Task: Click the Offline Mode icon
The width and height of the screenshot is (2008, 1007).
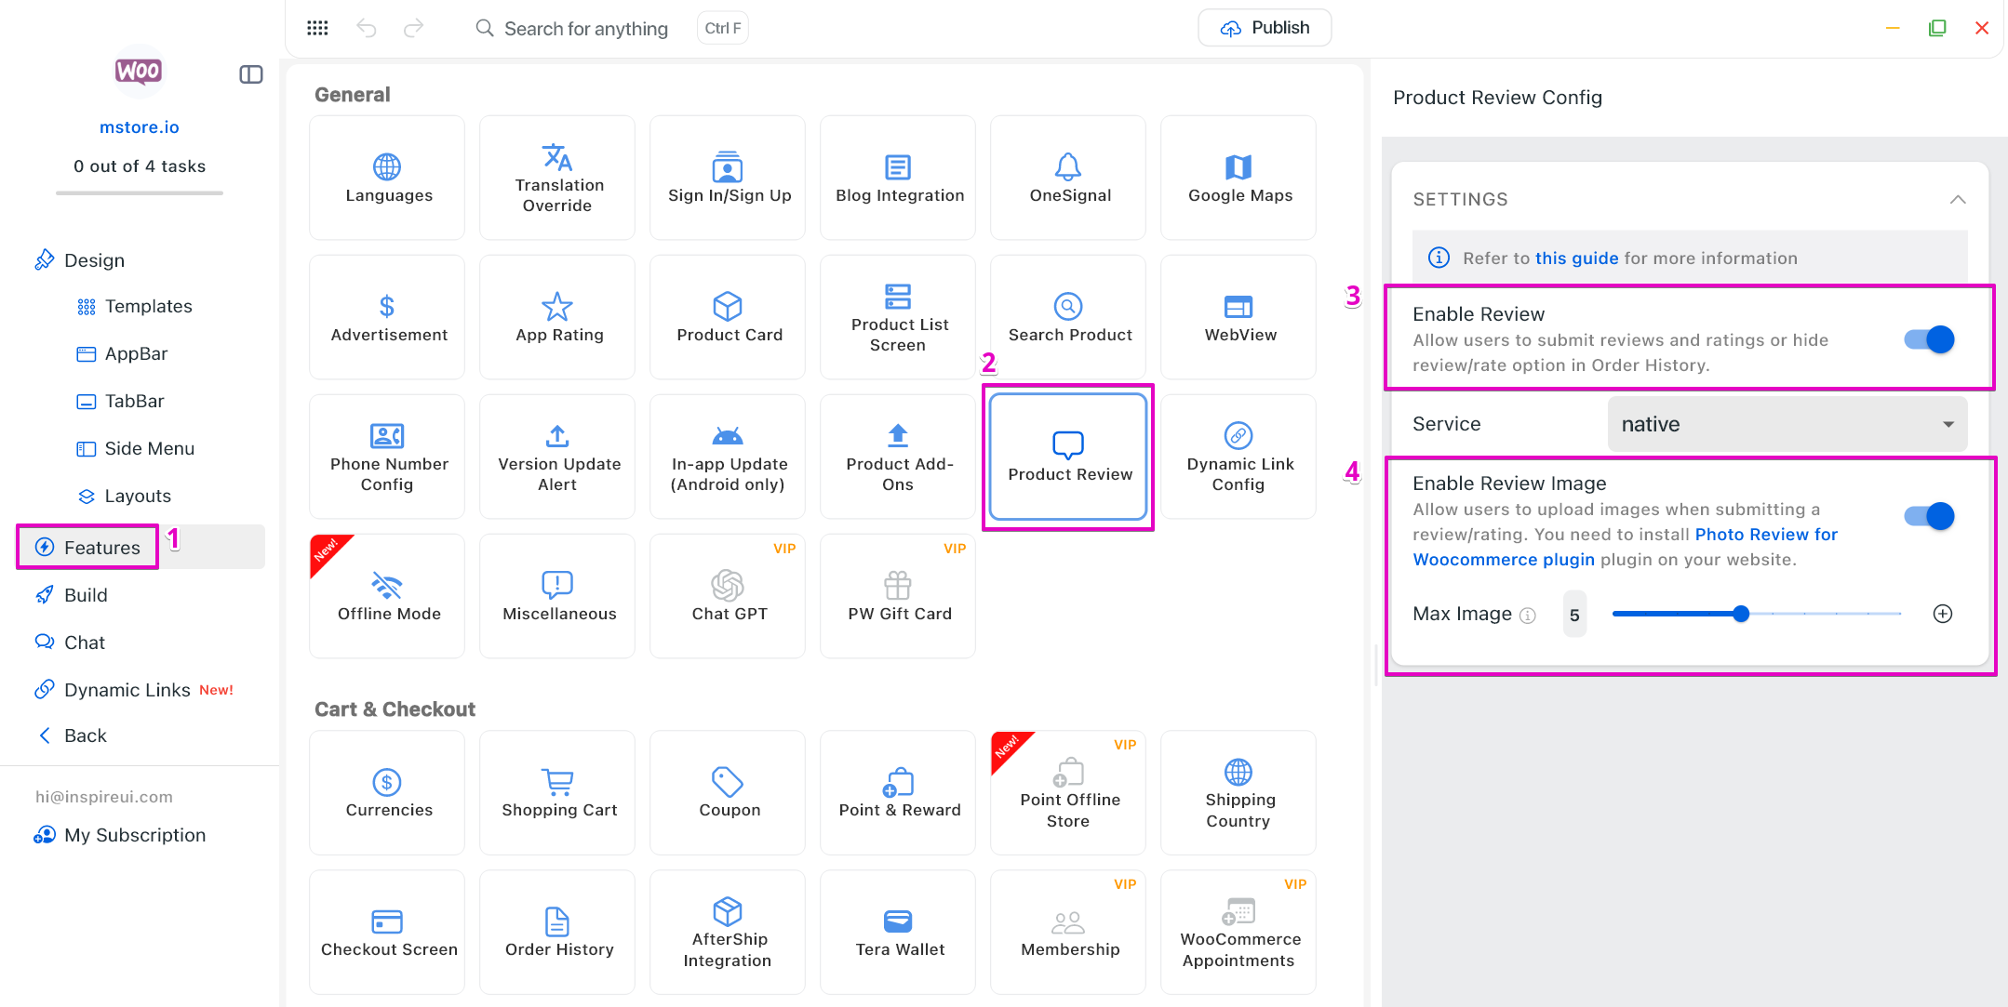Action: point(387,586)
